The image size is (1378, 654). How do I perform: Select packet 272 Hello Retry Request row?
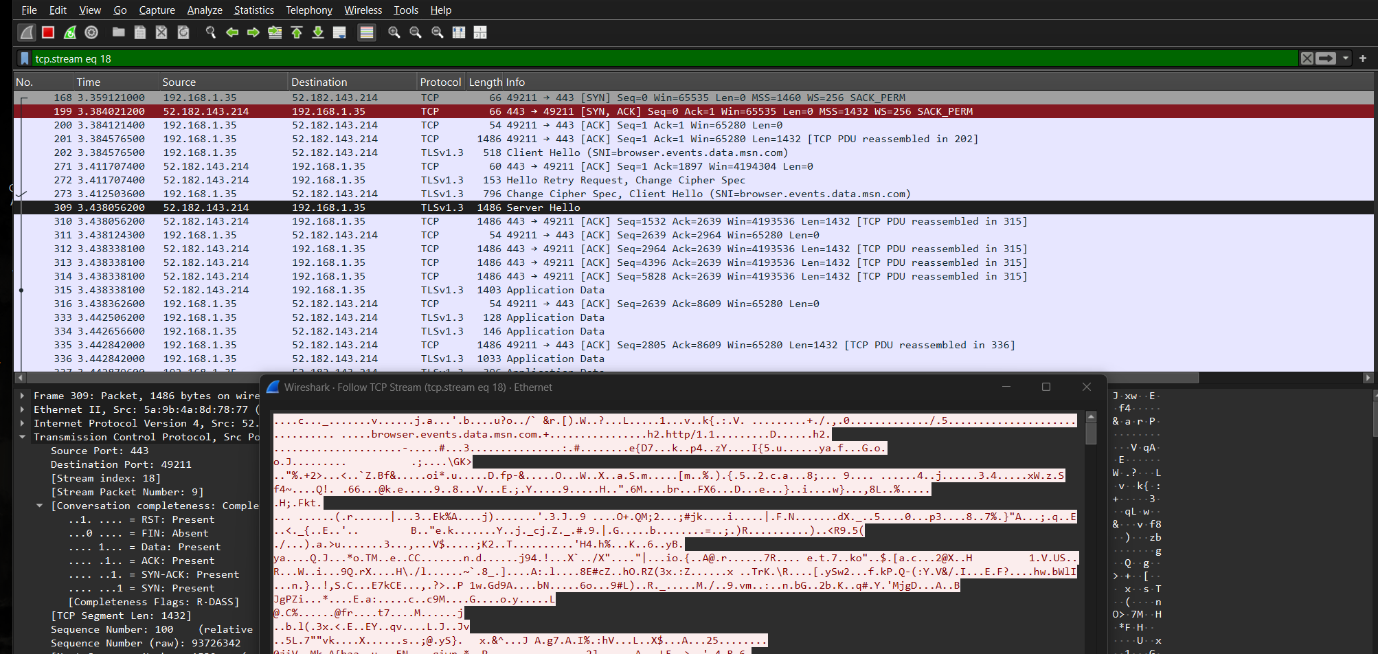click(x=694, y=180)
